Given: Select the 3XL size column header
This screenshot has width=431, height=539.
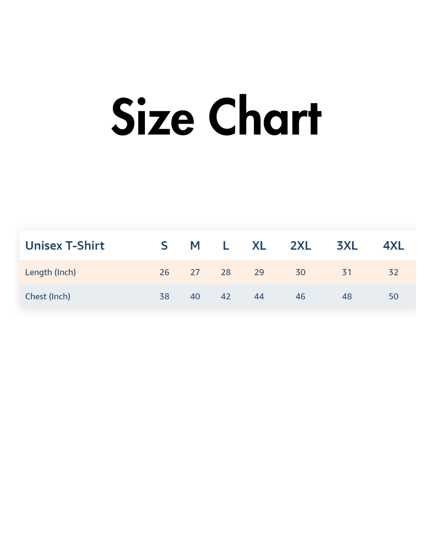Looking at the screenshot, I should 347,246.
